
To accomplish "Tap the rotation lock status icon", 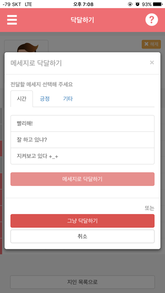I will tap(130, 4).
